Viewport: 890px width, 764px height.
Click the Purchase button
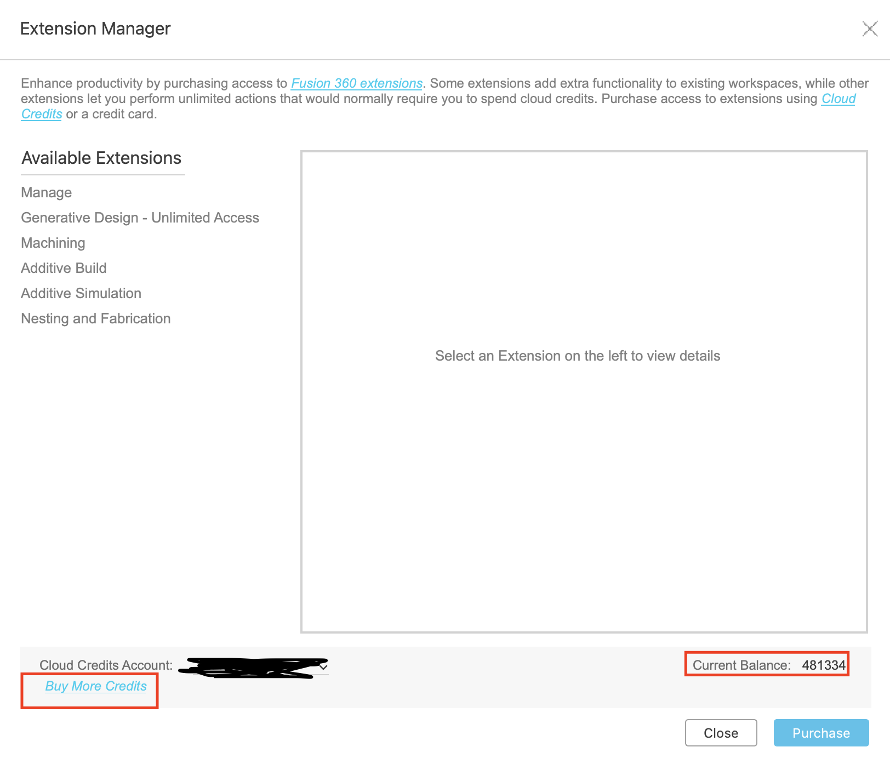[821, 733]
